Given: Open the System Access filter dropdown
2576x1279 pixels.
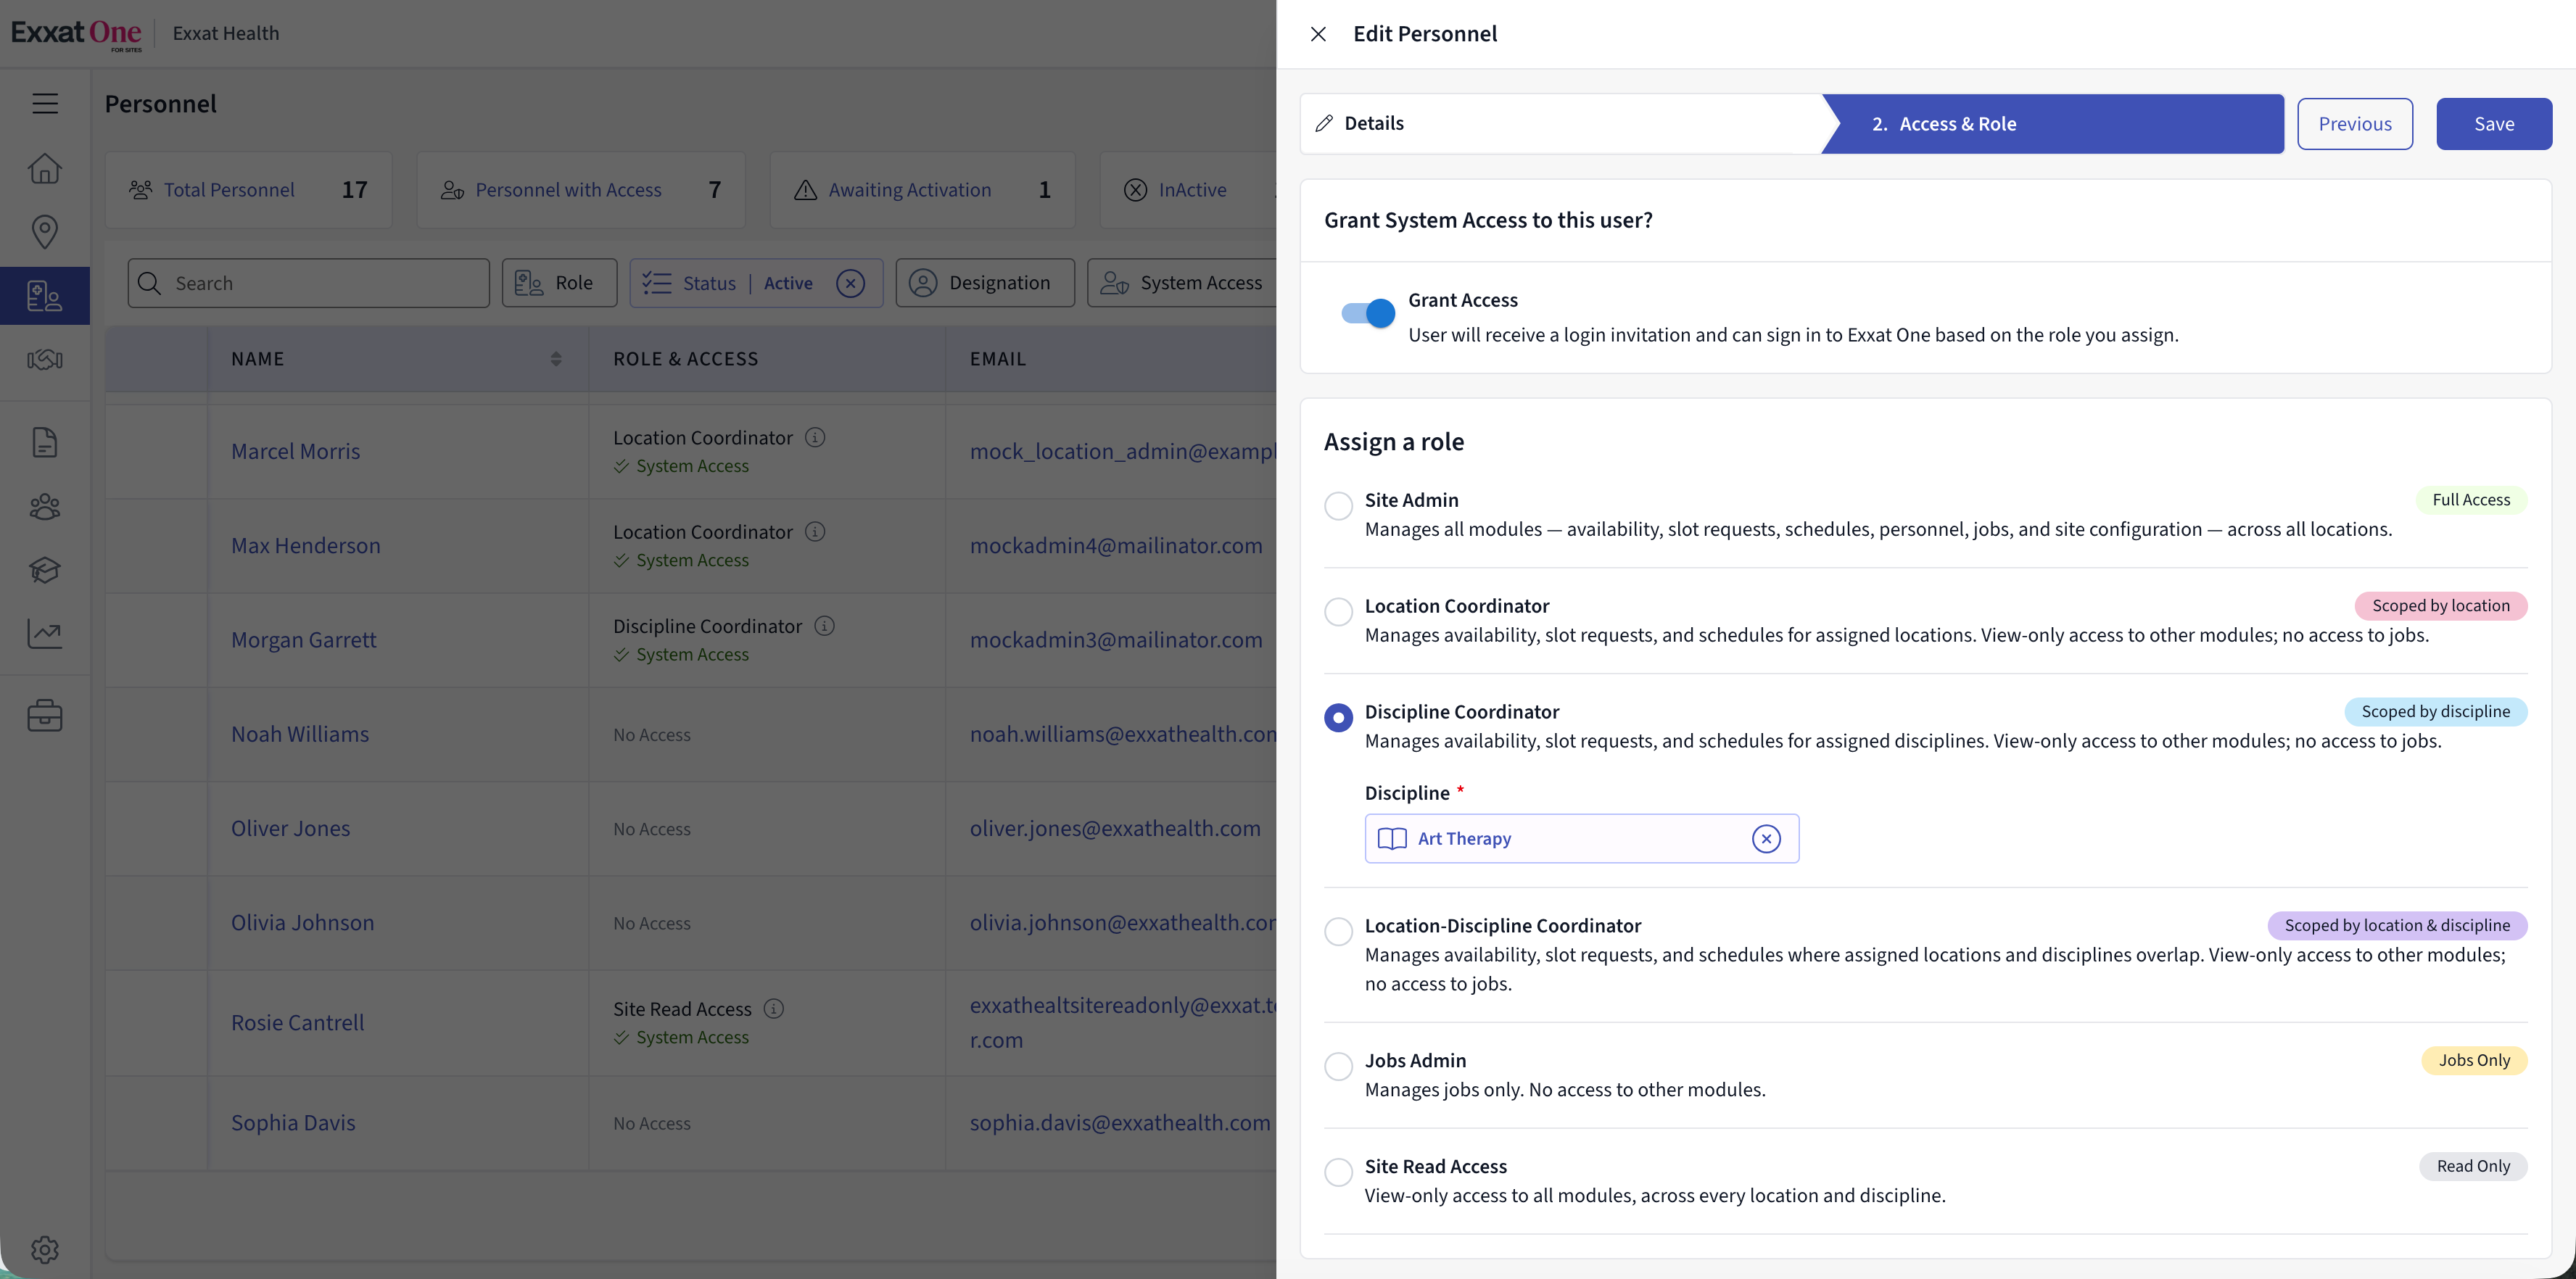Looking at the screenshot, I should click(x=1182, y=283).
